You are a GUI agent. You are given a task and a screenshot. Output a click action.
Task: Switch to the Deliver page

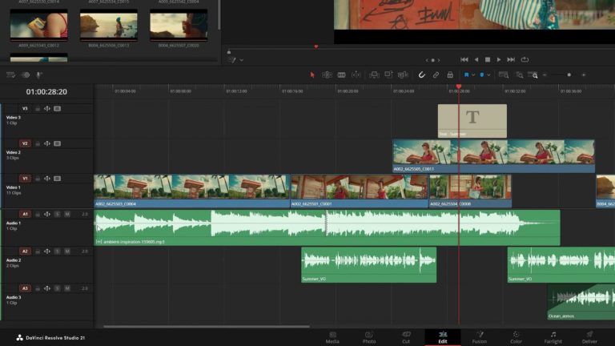[589, 337]
